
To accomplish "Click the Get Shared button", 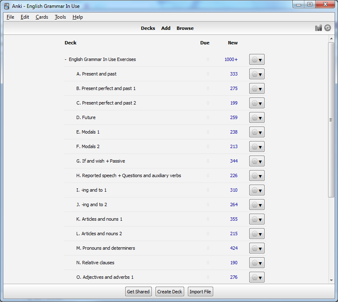I will coord(139,292).
